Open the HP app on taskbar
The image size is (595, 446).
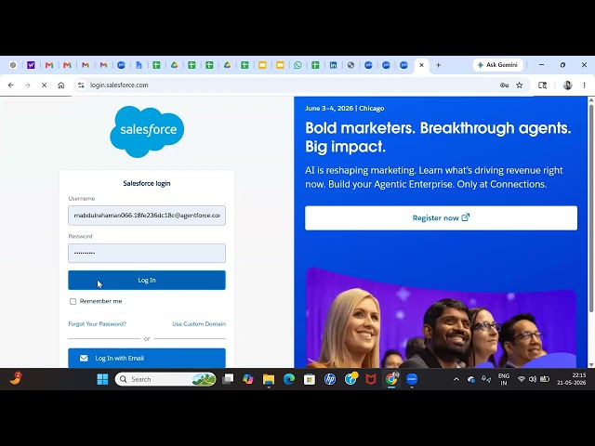click(x=330, y=379)
